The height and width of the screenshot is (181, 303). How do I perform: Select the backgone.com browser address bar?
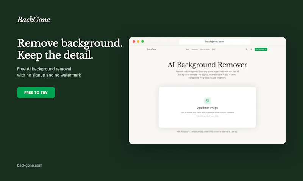(214, 42)
